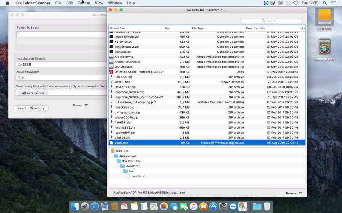Open the Window menu
This screenshot has width=342, height=213.
115,3
